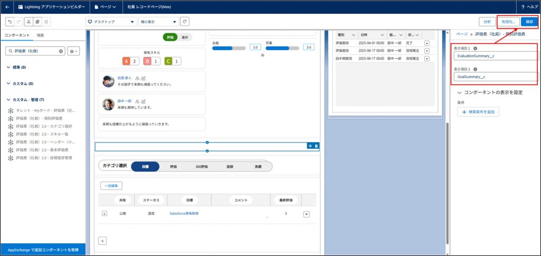Click the 表示項目 1 input field
Image resolution: width=541 pixels, height=256 pixels.
(x=495, y=55)
